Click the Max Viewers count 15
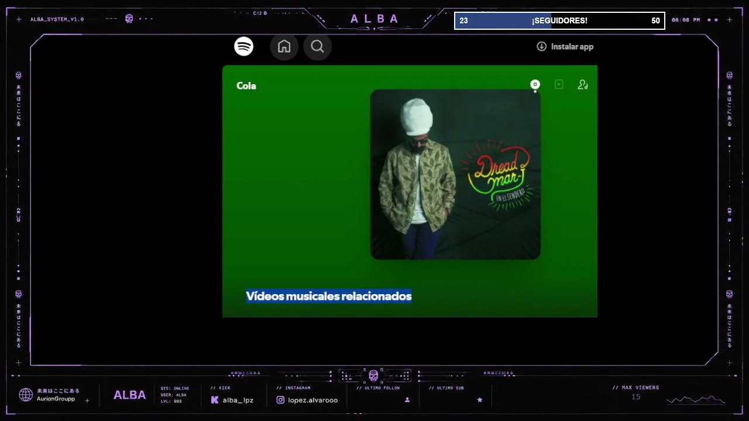 click(x=636, y=397)
